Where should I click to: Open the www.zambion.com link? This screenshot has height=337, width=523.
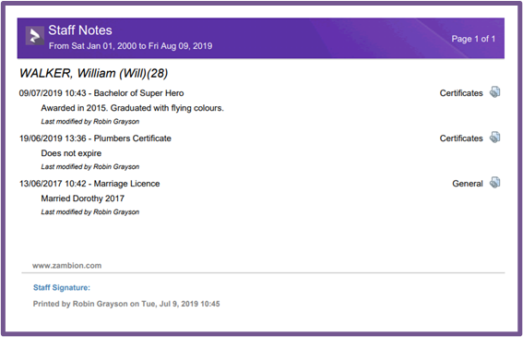(x=66, y=266)
